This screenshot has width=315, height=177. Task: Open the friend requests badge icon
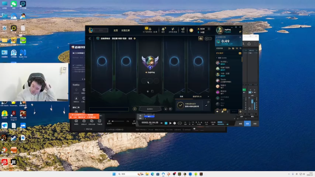(x=240, y=53)
